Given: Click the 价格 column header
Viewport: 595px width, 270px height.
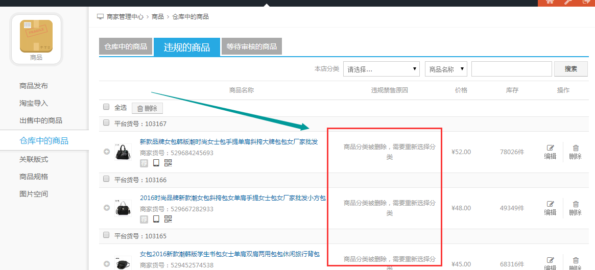Looking at the screenshot, I should tap(461, 90).
